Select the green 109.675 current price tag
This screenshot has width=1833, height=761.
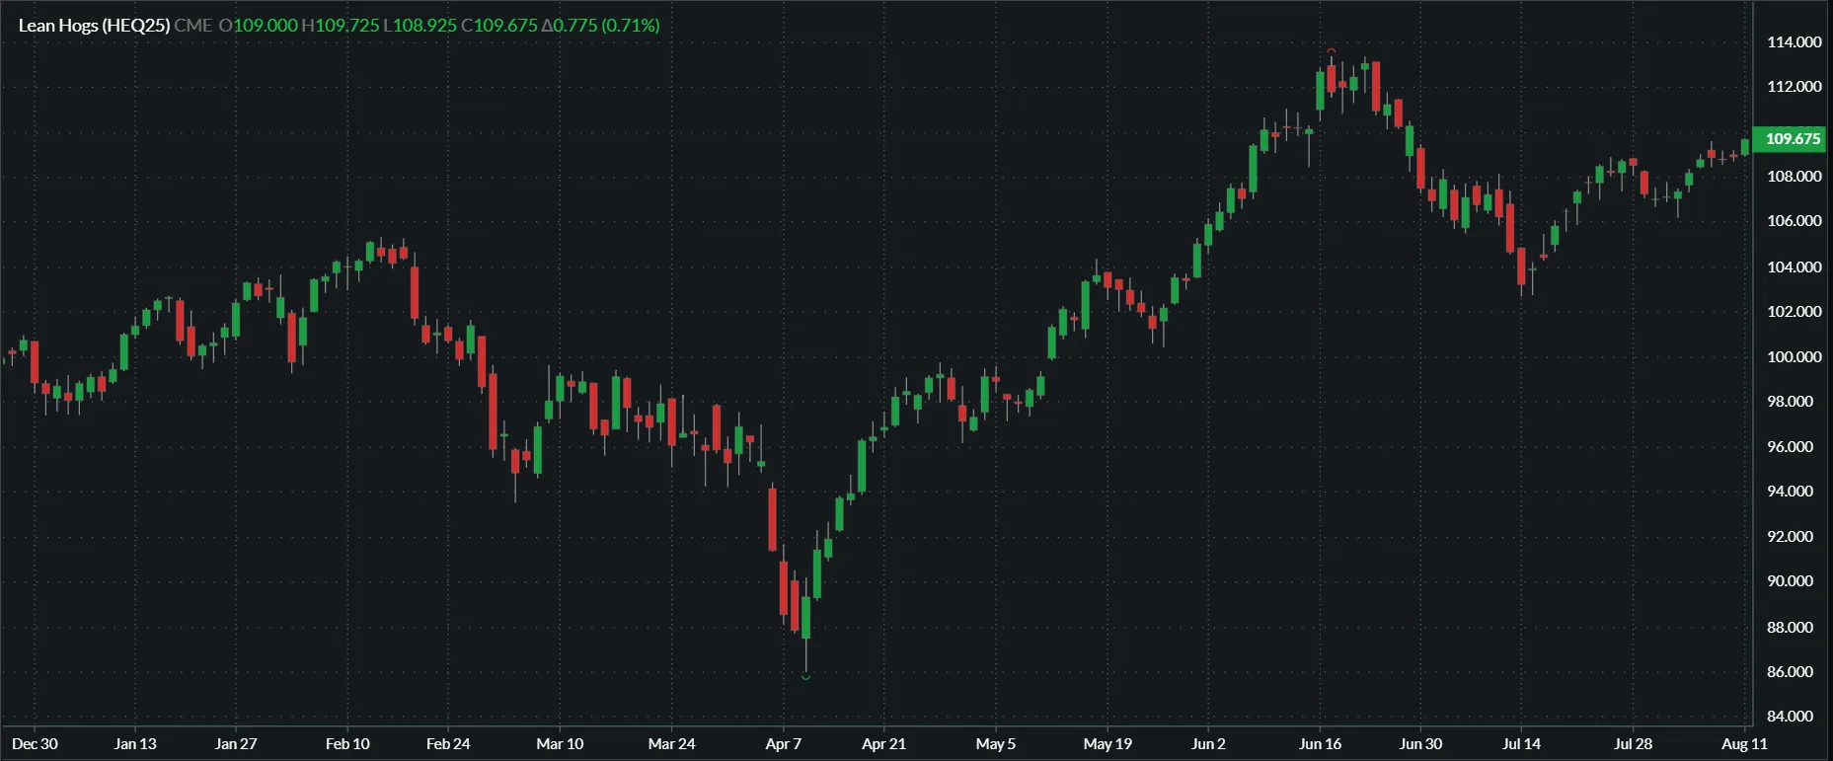[1792, 139]
